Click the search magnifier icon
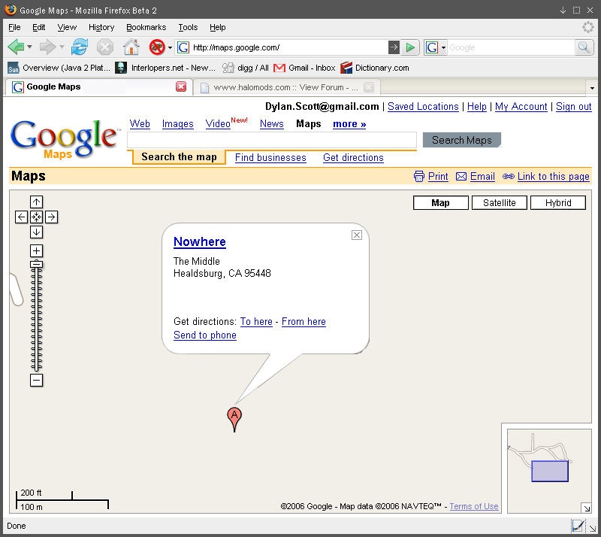Screen dimensions: 601x537 click(x=584, y=47)
